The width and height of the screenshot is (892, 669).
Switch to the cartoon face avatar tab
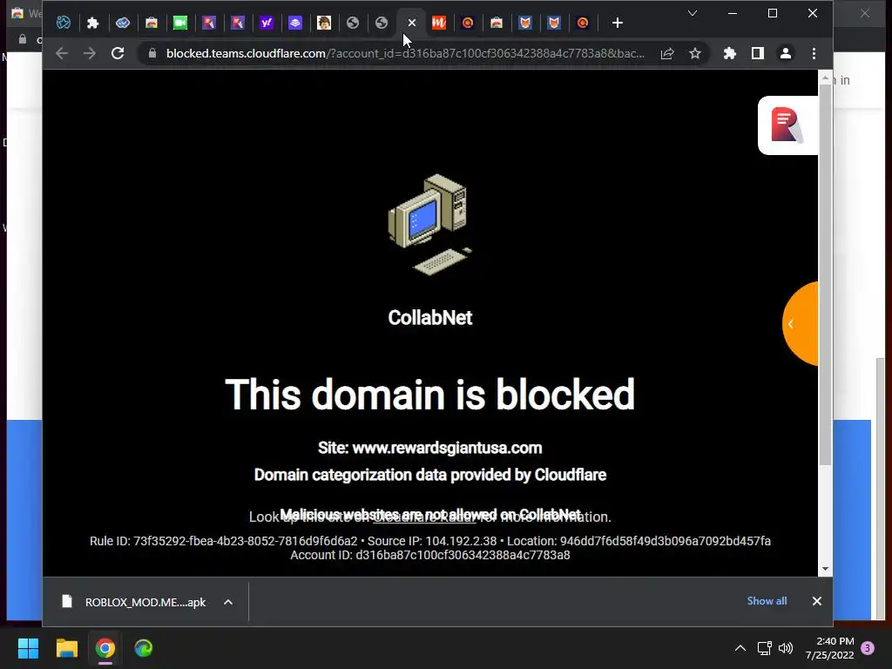click(324, 23)
